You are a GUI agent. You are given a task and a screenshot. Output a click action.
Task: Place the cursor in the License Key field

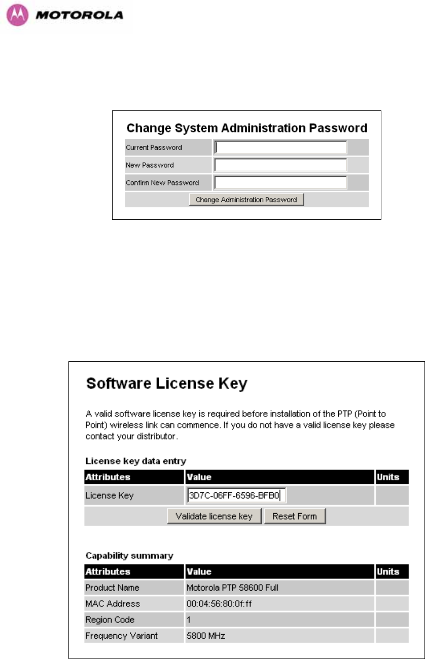pos(237,495)
